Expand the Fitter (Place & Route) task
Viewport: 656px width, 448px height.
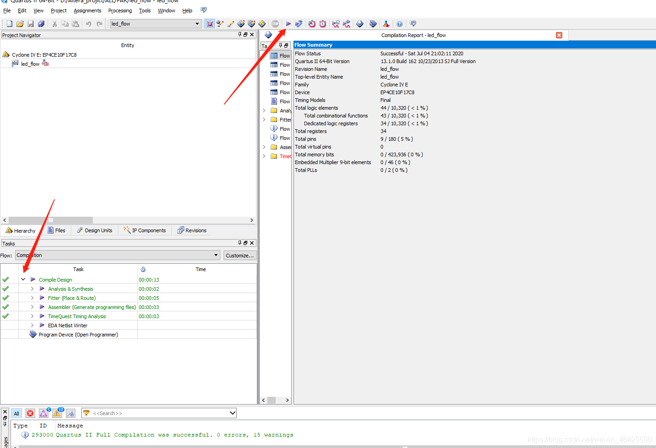(x=32, y=298)
